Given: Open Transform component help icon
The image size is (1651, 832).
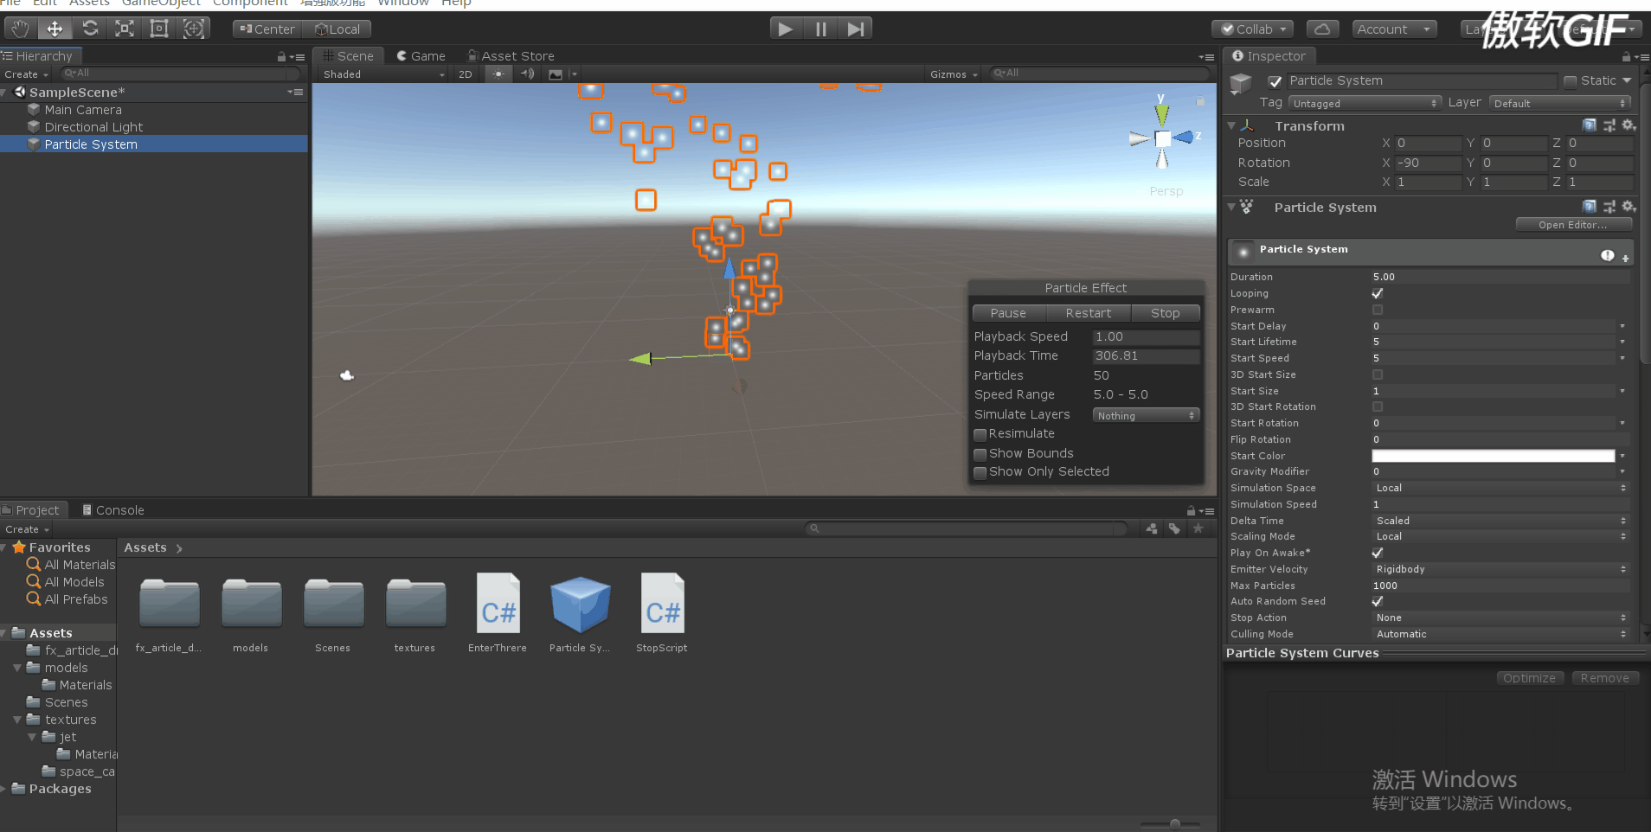Looking at the screenshot, I should coord(1590,125).
